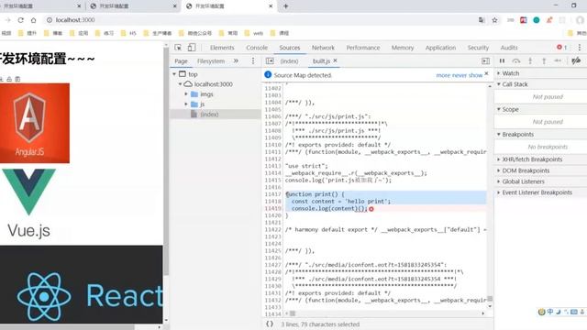Image resolution: width=587 pixels, height=330 pixels.
Task: Click the pretty print braces icon
Action: 270,324
